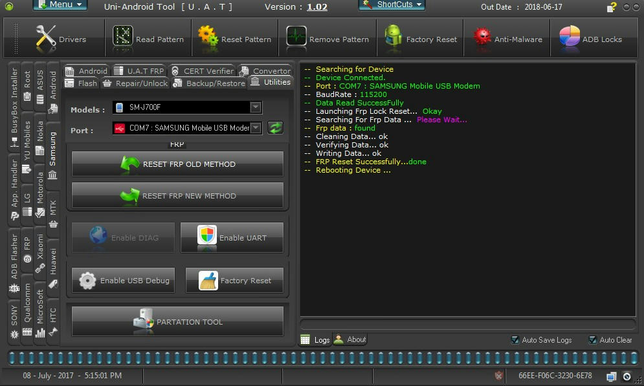The width and height of the screenshot is (644, 386).
Task: Open the BusyBox Installer vertical tab
Action: 14,107
